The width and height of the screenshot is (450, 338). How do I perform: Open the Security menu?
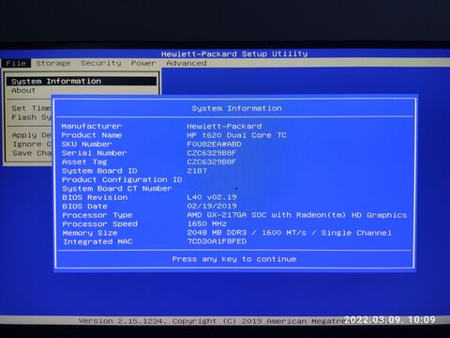[x=101, y=63]
